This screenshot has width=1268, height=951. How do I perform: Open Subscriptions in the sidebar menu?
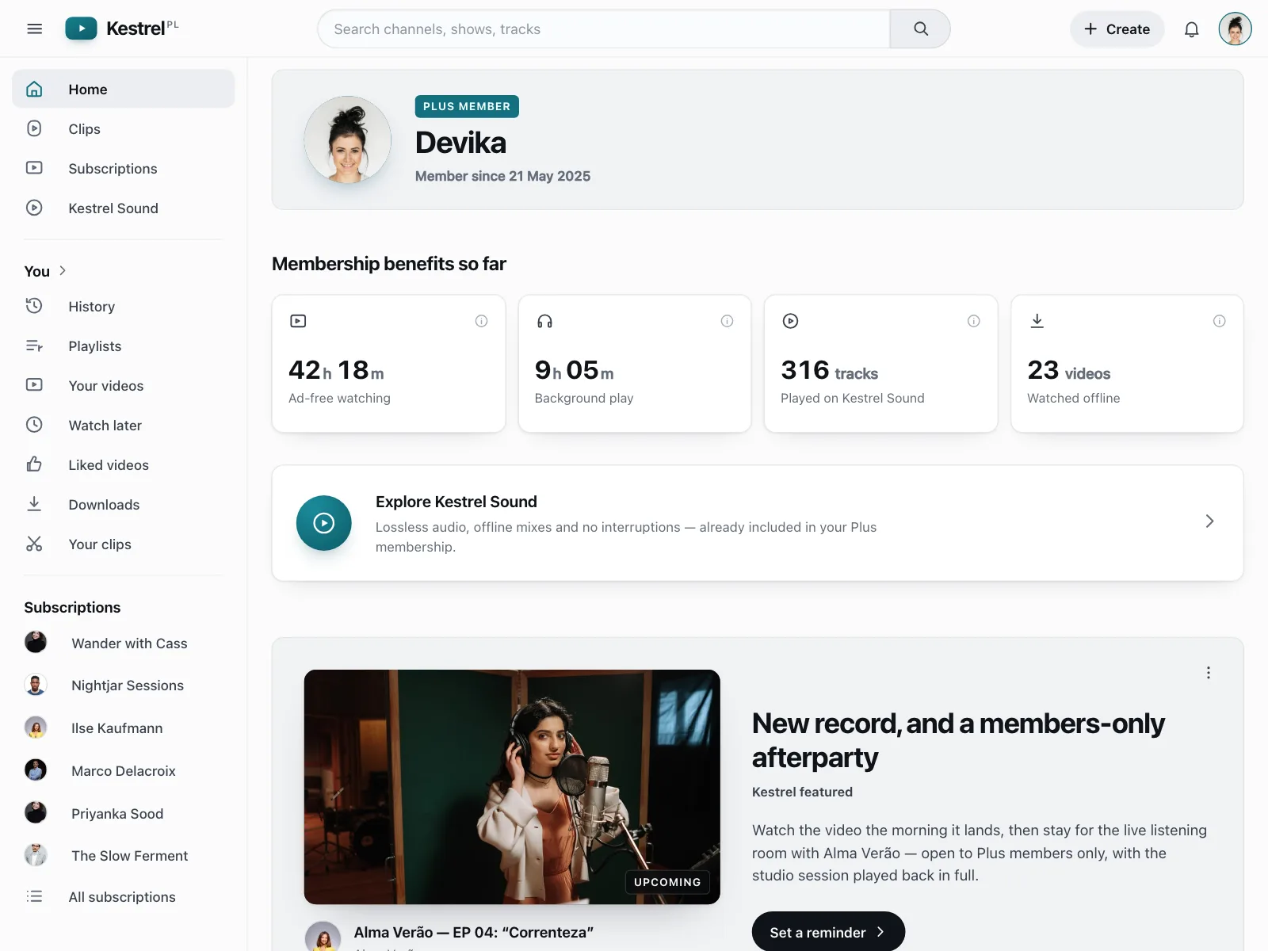(x=124, y=168)
